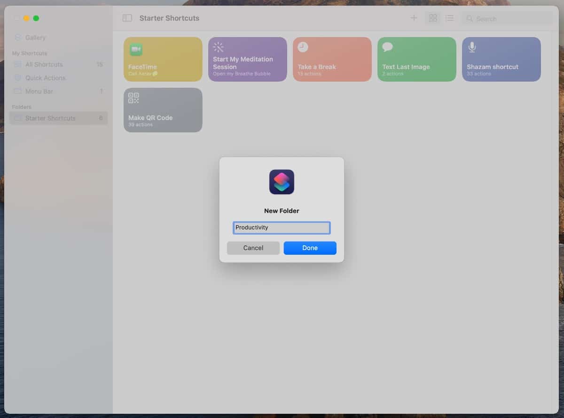Toggle the sidebar using the toolbar icon
The width and height of the screenshot is (564, 418).
point(127,18)
